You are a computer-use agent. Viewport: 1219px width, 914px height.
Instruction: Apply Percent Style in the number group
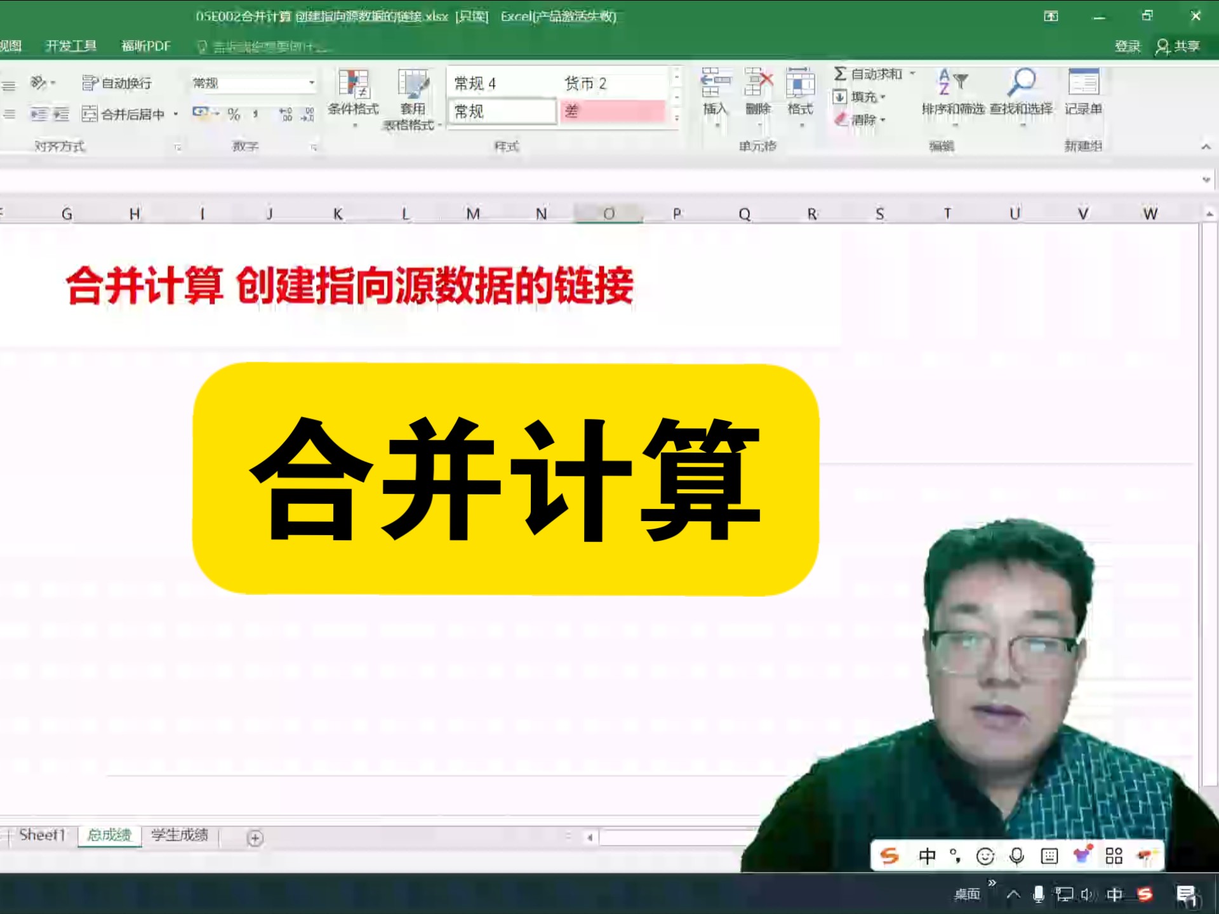click(232, 114)
